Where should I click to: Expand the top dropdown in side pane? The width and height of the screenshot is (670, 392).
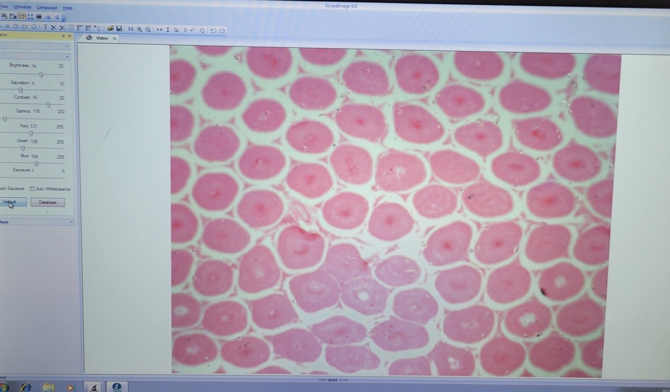click(67, 46)
